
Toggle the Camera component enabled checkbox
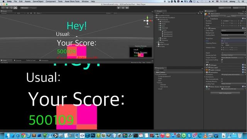[209, 28]
